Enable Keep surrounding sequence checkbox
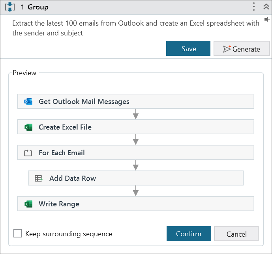This screenshot has height=254, width=272. [x=18, y=234]
